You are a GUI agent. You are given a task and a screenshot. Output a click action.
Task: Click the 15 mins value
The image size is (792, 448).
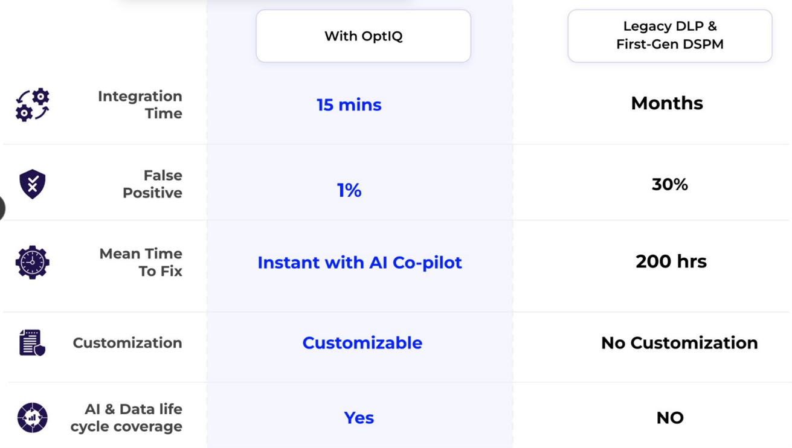(x=349, y=105)
